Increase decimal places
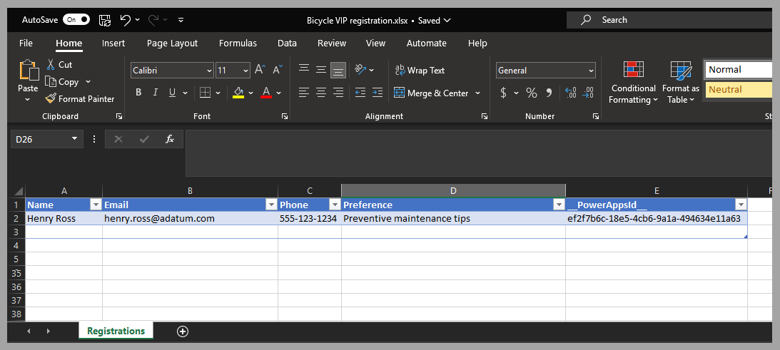The image size is (780, 350). [571, 93]
